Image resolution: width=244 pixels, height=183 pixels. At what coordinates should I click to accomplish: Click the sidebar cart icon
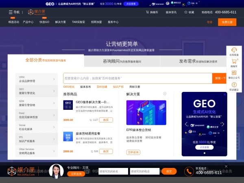coord(234,61)
